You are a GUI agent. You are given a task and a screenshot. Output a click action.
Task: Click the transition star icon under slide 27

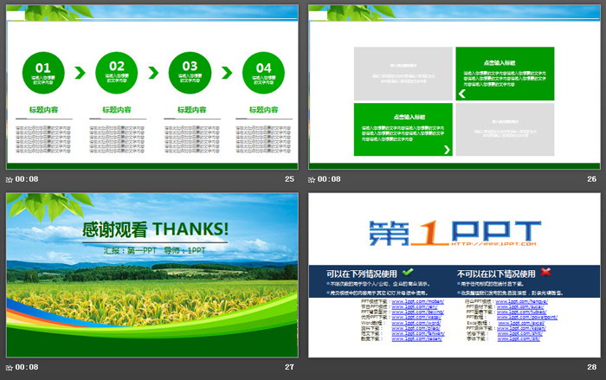pos(10,367)
